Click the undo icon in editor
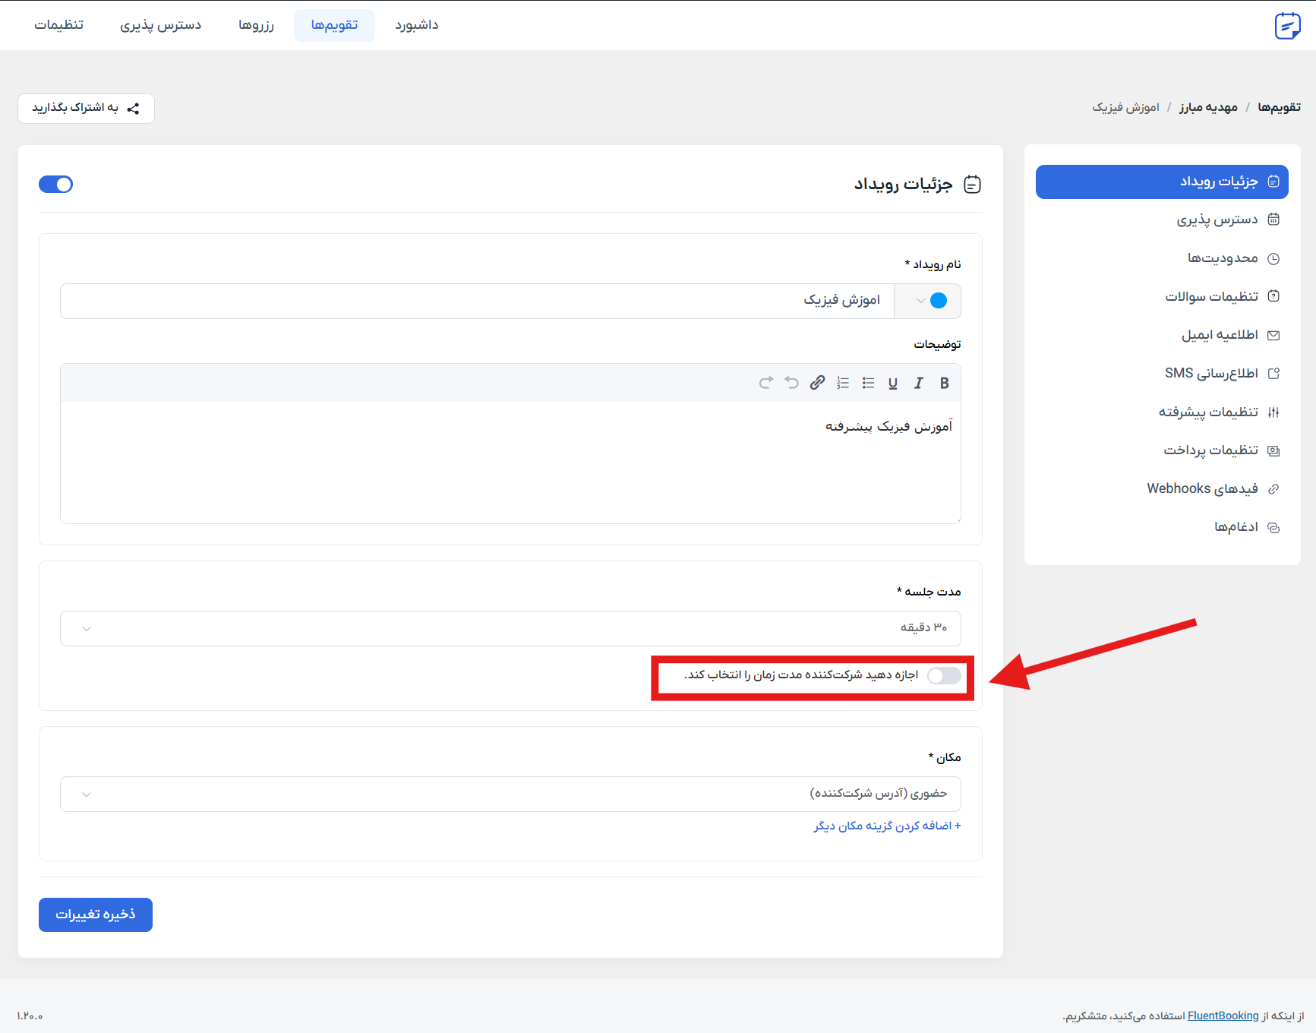This screenshot has height=1033, width=1316. tap(791, 383)
